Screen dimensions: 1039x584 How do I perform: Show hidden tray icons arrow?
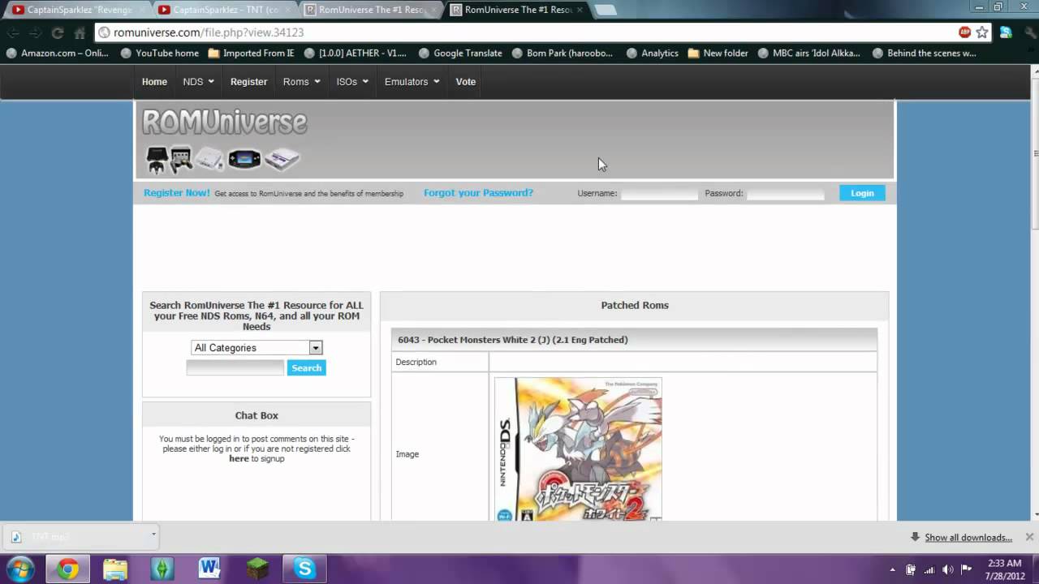893,569
